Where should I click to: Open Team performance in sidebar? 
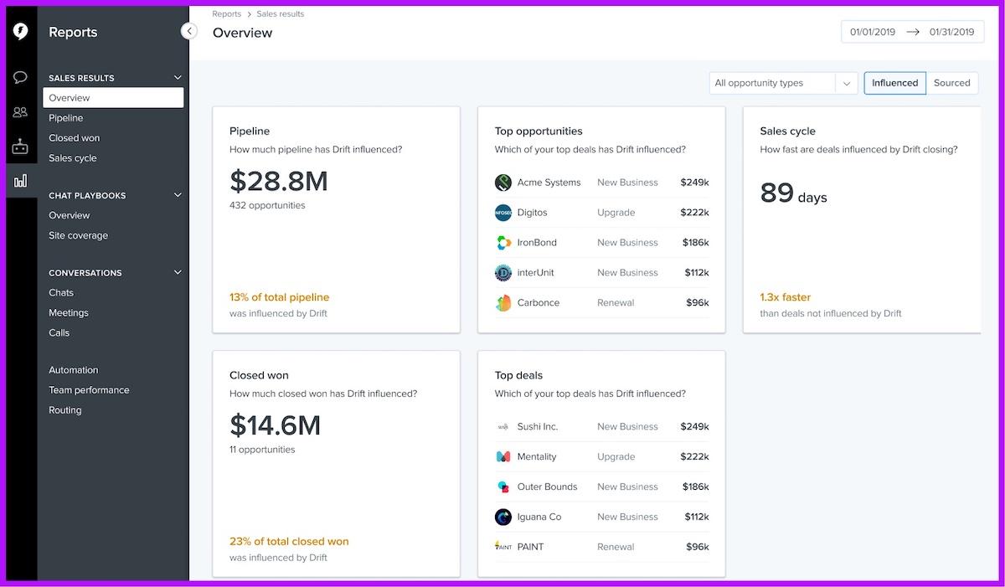pos(89,390)
